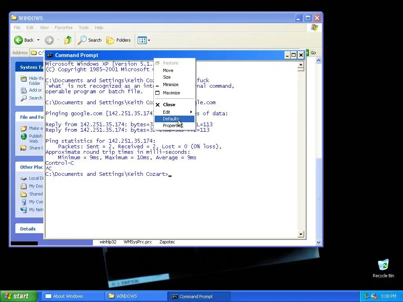
Task: Click the Windows flag logo in explorer
Action: tap(314, 28)
